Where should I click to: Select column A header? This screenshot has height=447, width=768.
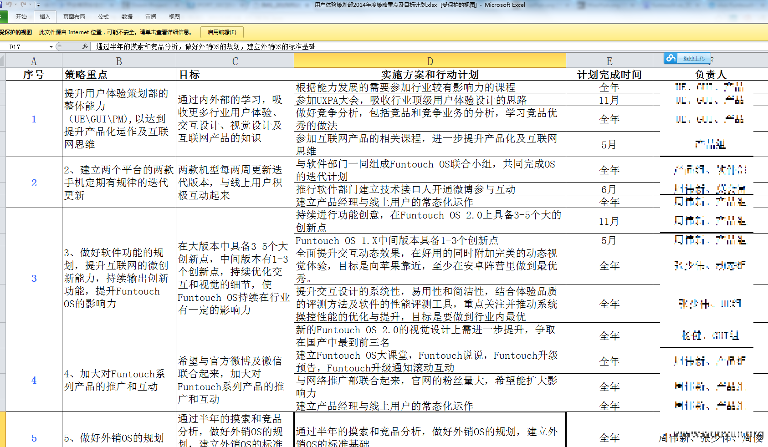(34, 61)
